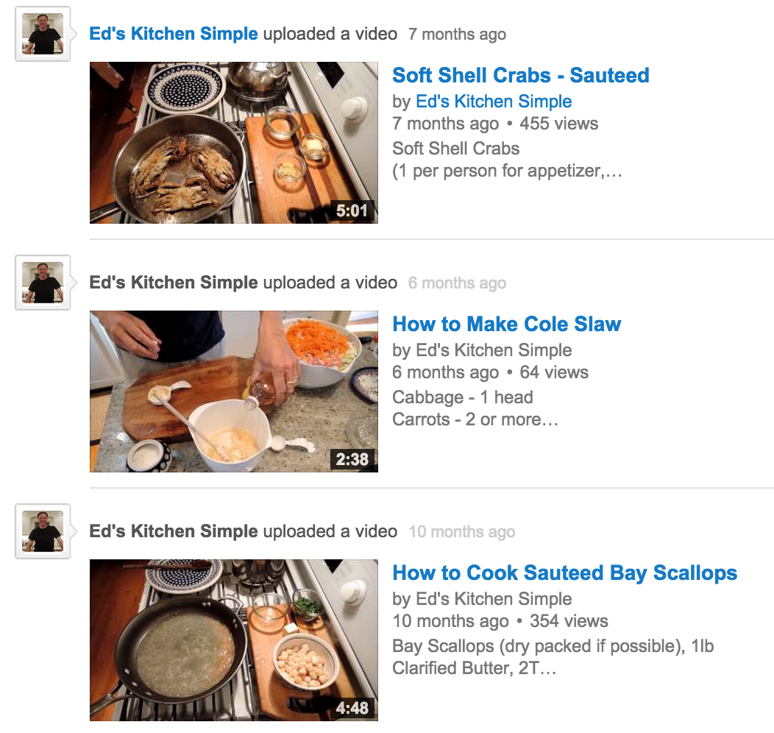Click the 'Soft Shell Crabs - Sauteed' title
This screenshot has width=774, height=733.
521,76
